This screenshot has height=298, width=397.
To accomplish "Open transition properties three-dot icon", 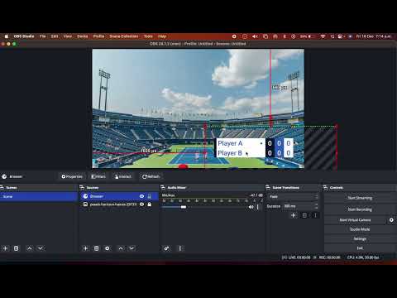I will 315,215.
